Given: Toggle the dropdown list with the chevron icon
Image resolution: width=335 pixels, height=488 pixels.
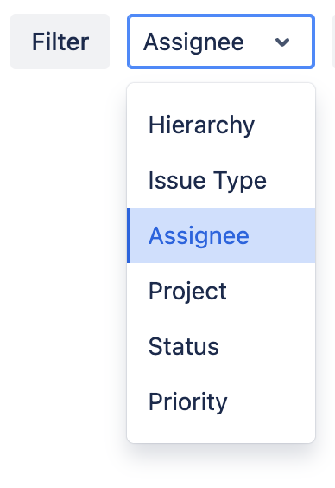Looking at the screenshot, I should click(x=282, y=42).
